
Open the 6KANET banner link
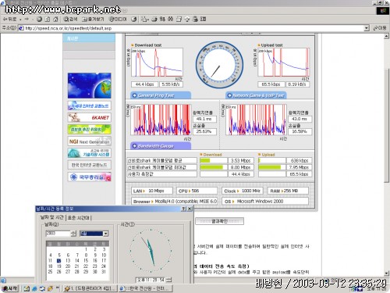click(89, 118)
